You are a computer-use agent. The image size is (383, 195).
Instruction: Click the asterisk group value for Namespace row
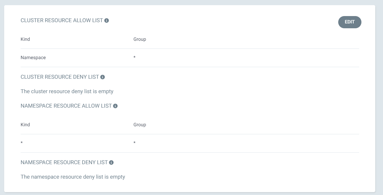(x=134, y=58)
